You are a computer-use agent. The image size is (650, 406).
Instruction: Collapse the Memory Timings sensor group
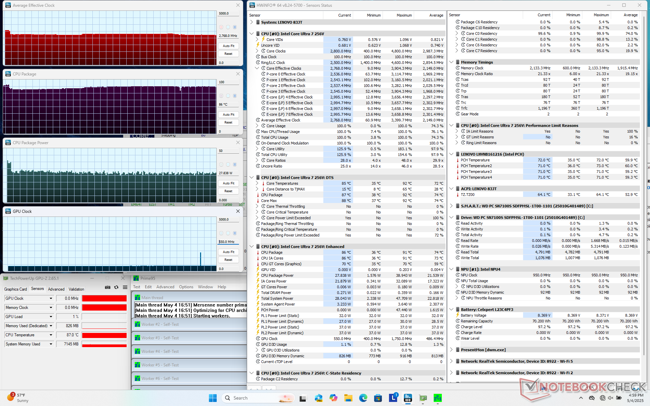coord(451,62)
